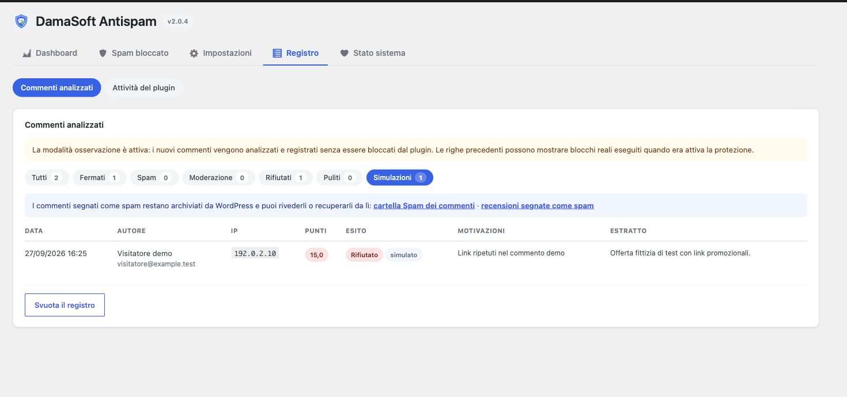Click the modalità osservazione notice
The height and width of the screenshot is (397, 847).
(x=416, y=150)
